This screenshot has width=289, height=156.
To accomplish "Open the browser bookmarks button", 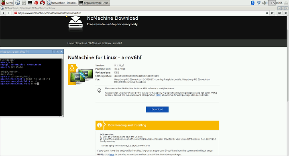I will point(280,13).
